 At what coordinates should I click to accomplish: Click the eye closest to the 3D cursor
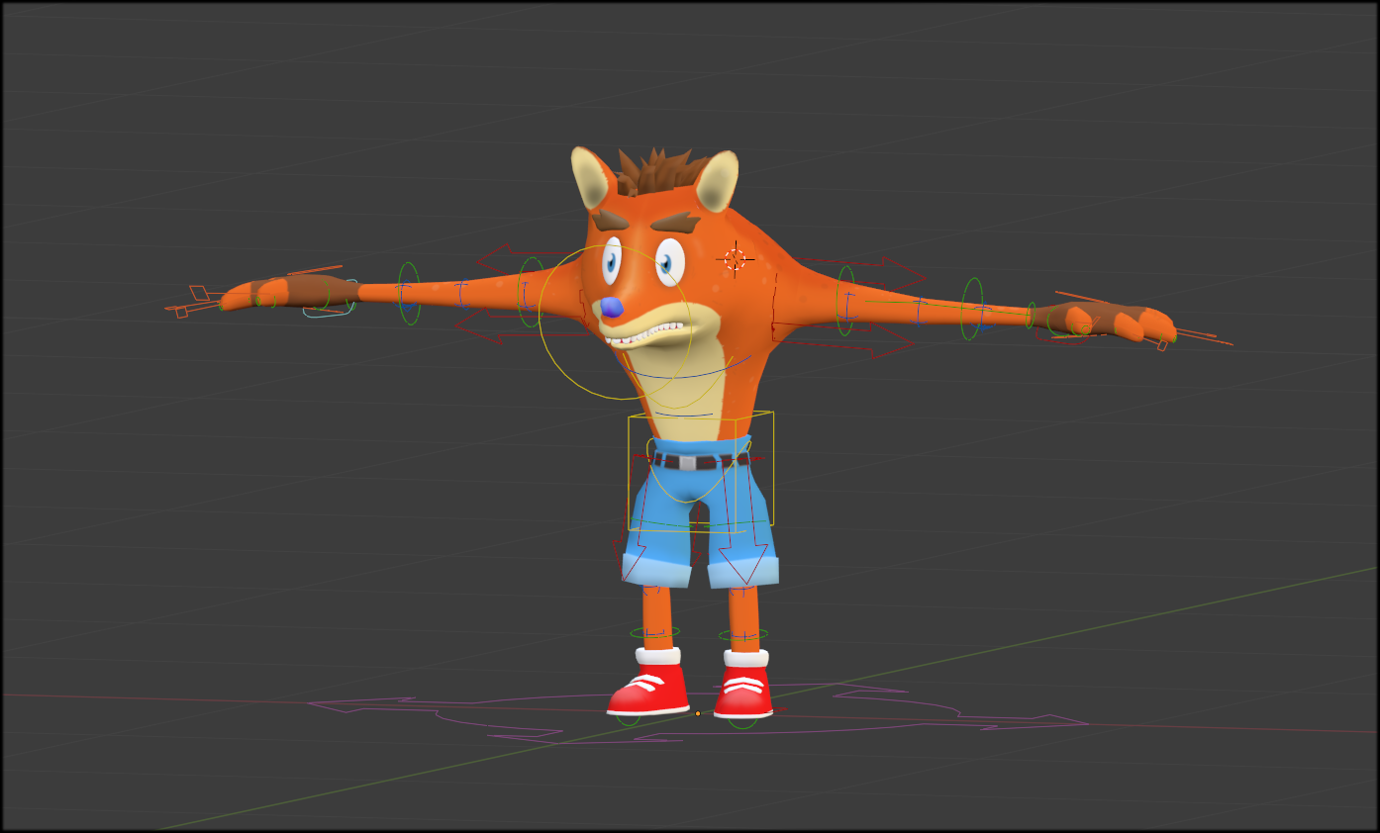click(x=670, y=263)
